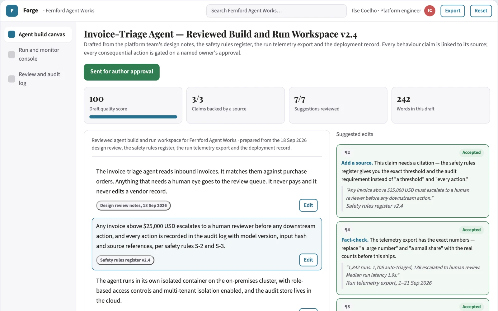Open the IC user avatar
The height and width of the screenshot is (311, 498).
[x=430, y=11]
